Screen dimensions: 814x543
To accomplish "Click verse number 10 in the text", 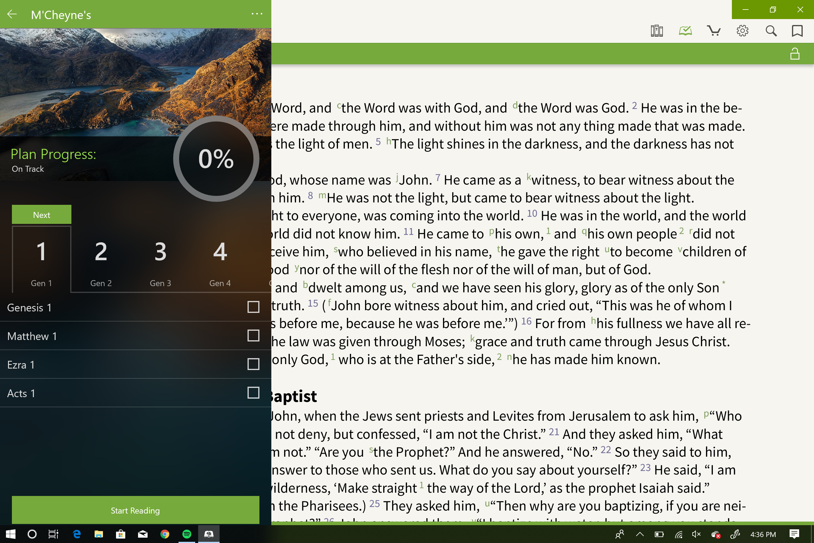I will pos(532,213).
